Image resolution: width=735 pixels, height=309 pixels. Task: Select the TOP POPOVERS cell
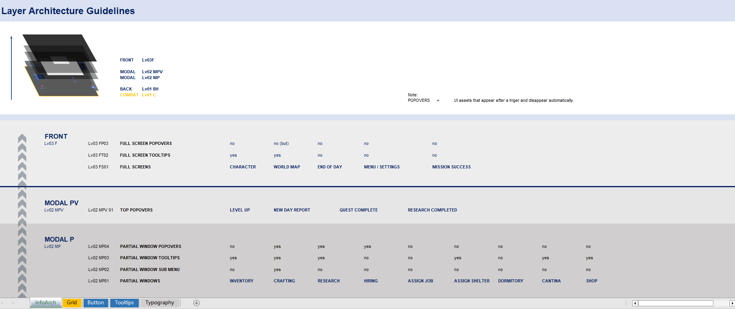[x=136, y=210]
